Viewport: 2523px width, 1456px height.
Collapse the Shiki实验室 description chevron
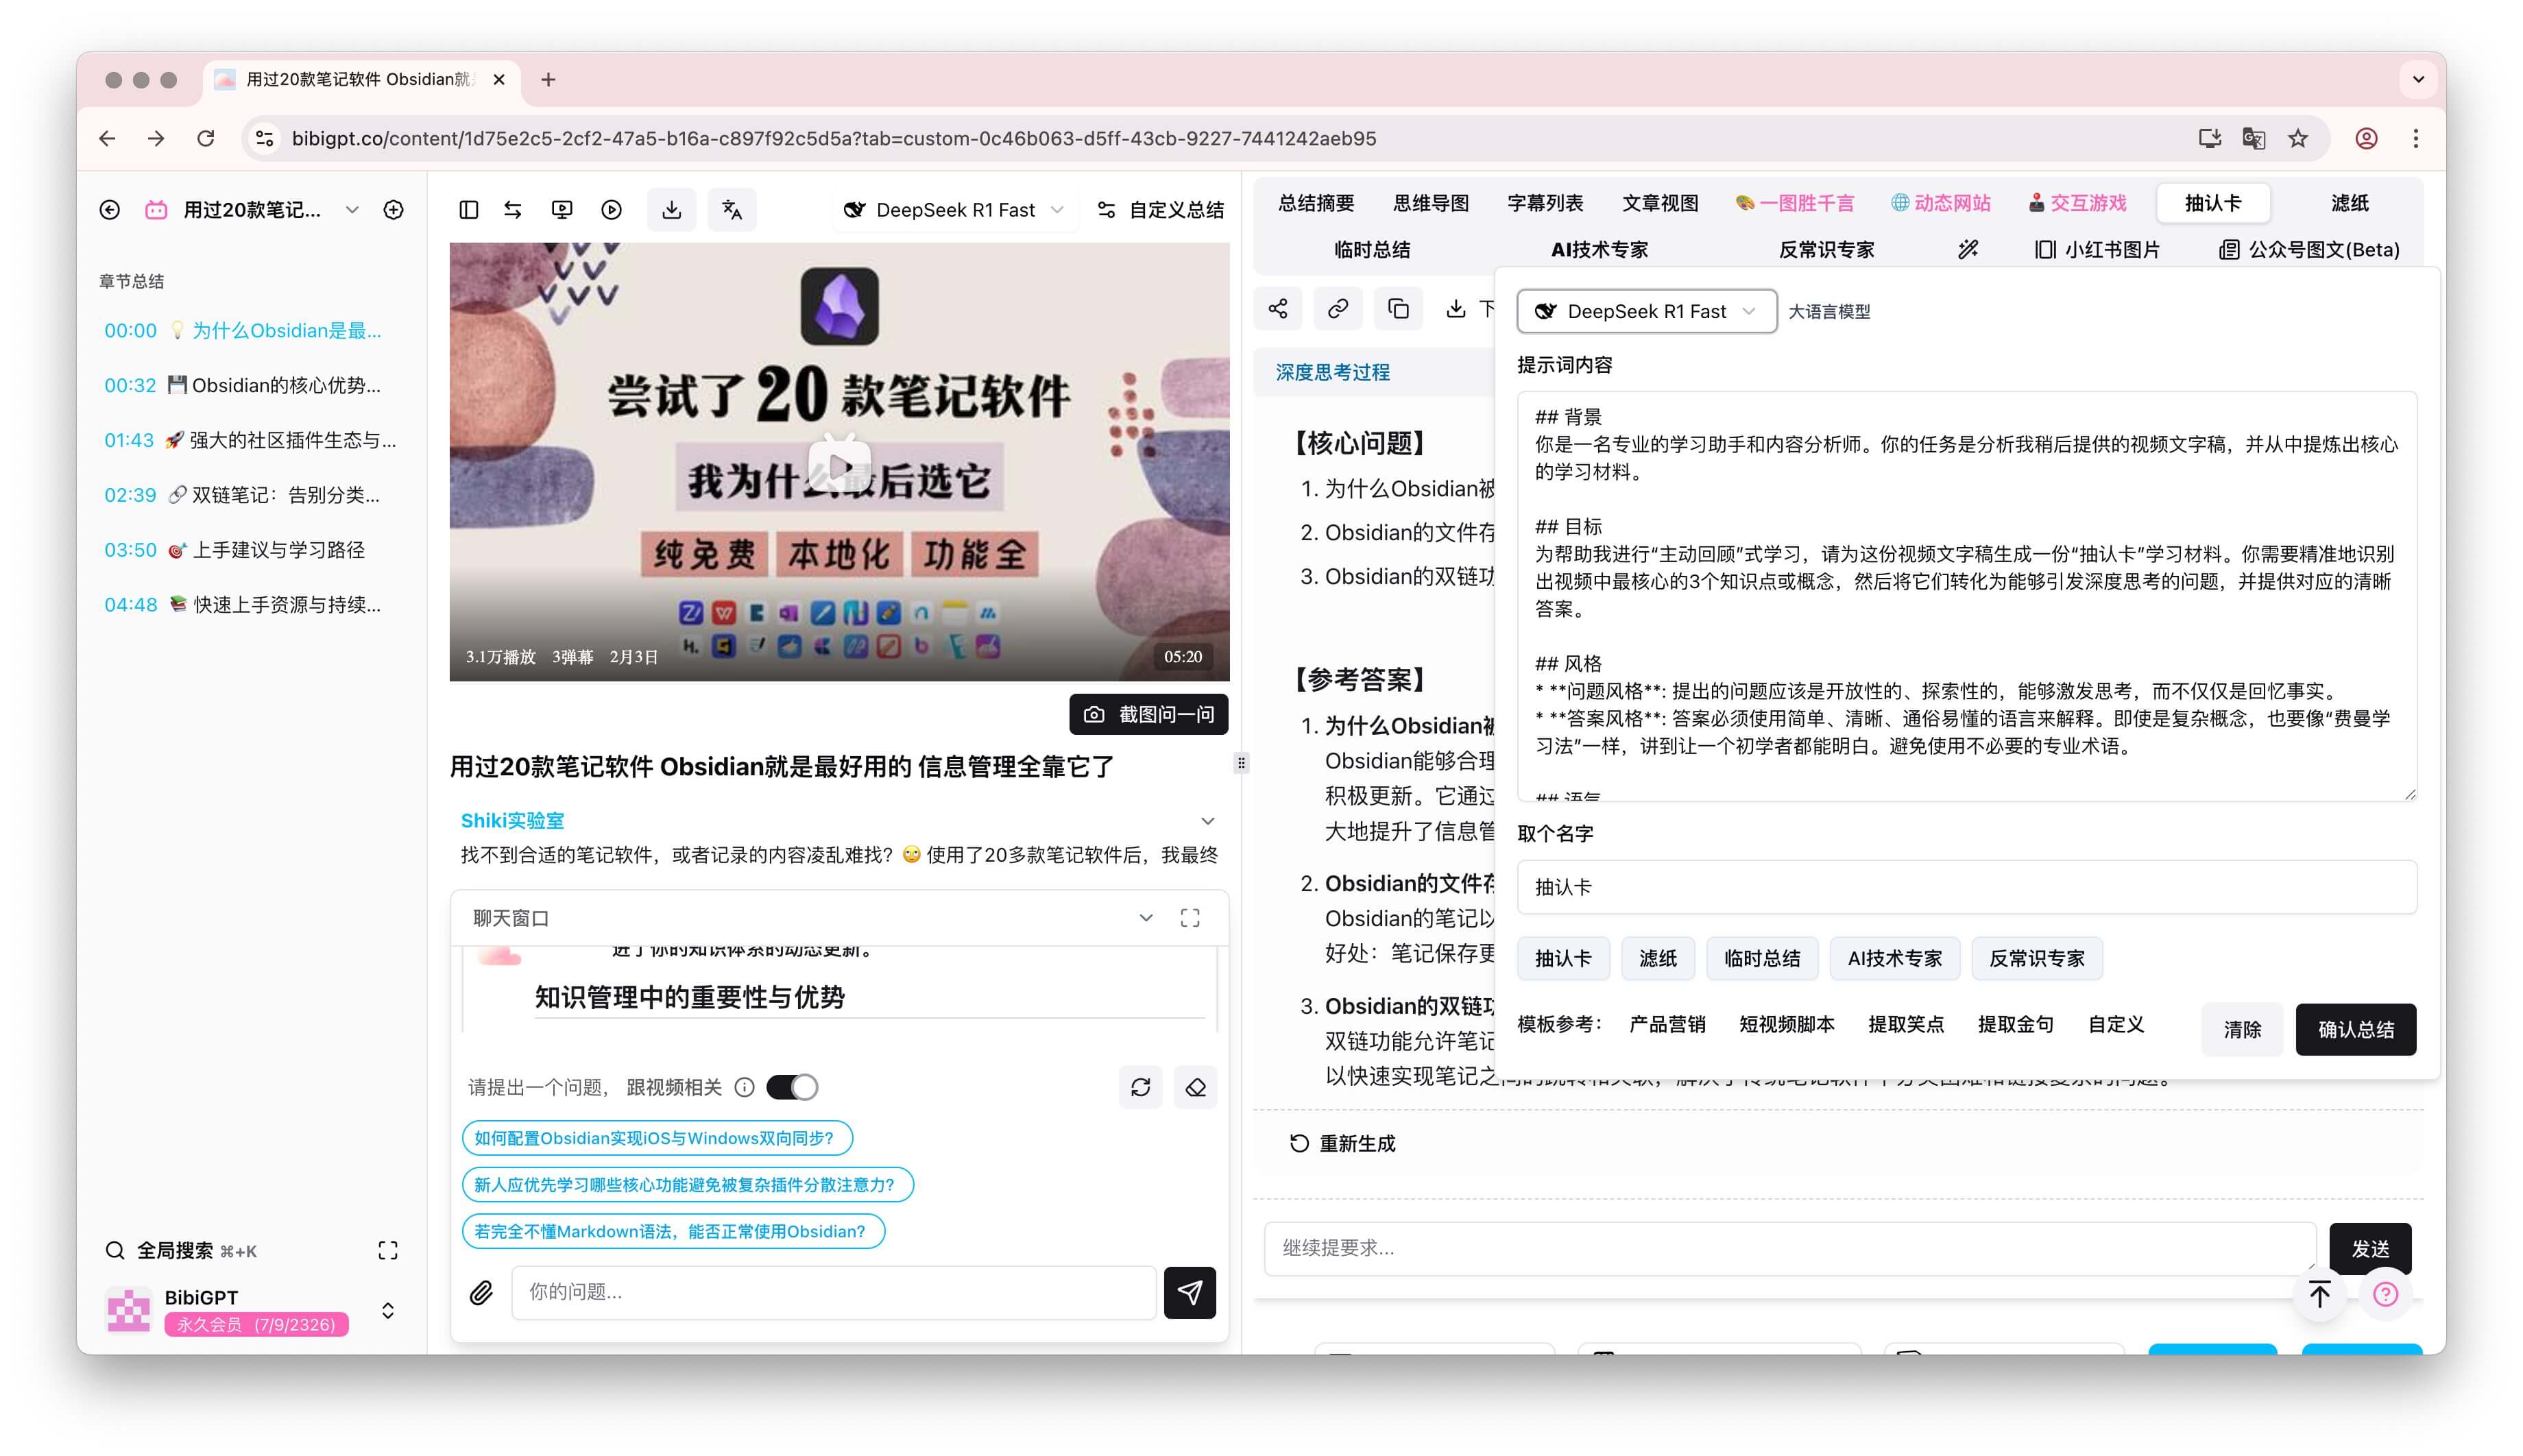(1209, 820)
